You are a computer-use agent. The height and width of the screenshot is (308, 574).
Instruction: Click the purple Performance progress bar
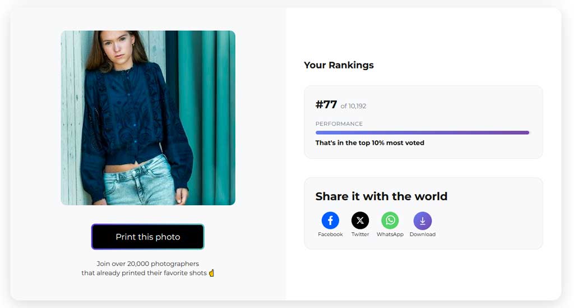422,132
